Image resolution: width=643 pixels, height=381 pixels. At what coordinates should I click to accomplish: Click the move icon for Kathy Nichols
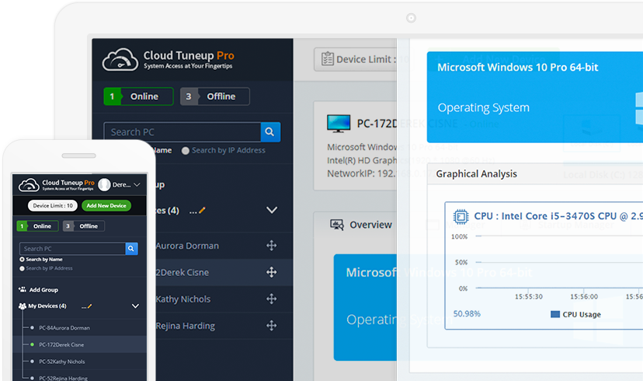[272, 299]
